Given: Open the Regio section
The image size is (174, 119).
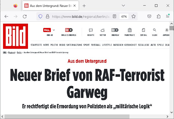Looking at the screenshot, I should (62, 45).
